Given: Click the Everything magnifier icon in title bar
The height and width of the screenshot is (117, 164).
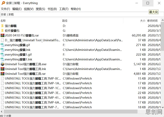Looking at the screenshot, I should click(3, 3).
